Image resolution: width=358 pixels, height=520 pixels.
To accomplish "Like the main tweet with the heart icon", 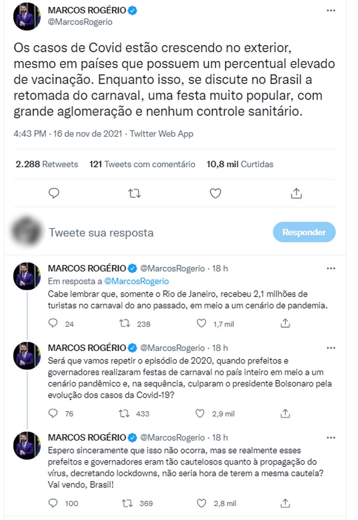I will pyautogui.click(x=215, y=193).
